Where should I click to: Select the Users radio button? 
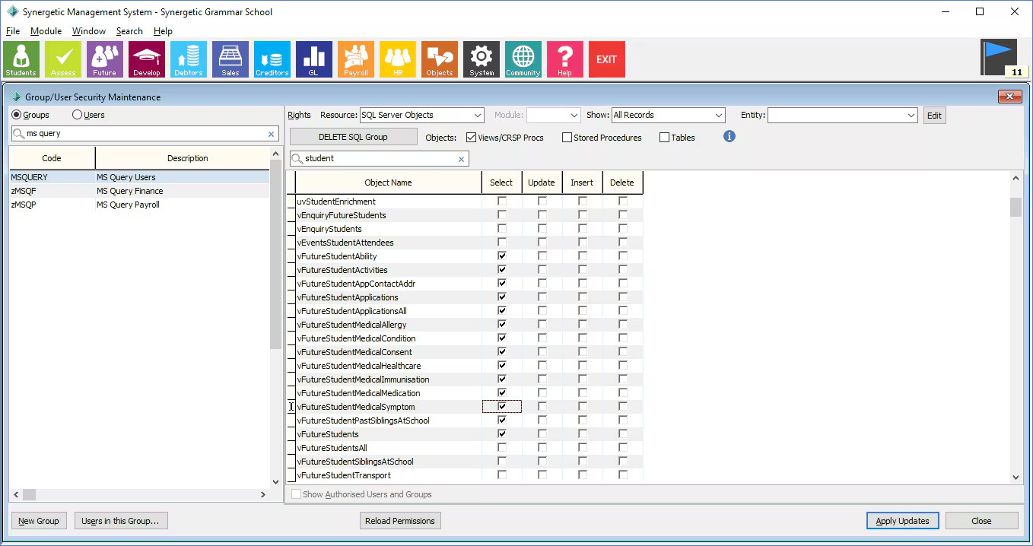[x=77, y=115]
